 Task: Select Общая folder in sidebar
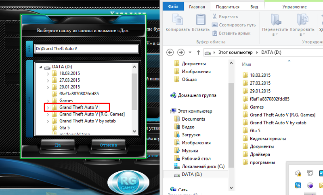coord(185,79)
